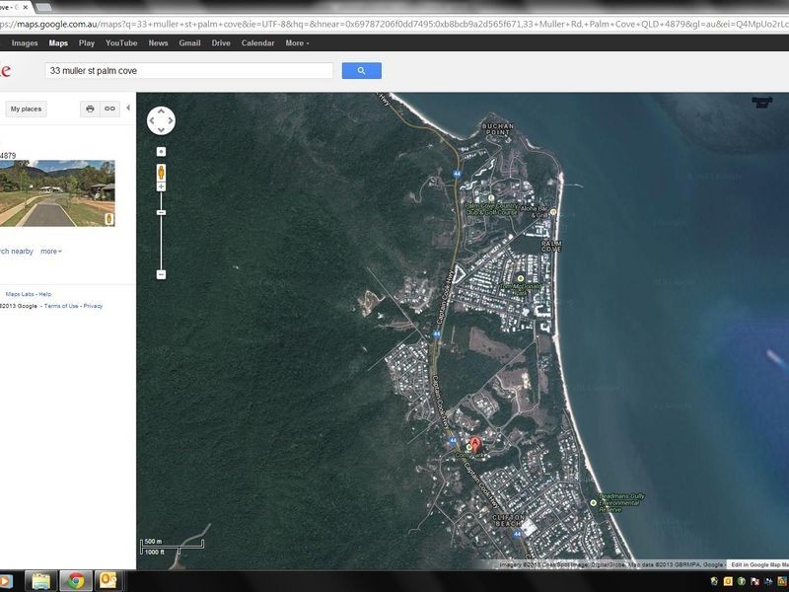
Task: Click Aloha Bar & Grill marker
Action: click(553, 212)
